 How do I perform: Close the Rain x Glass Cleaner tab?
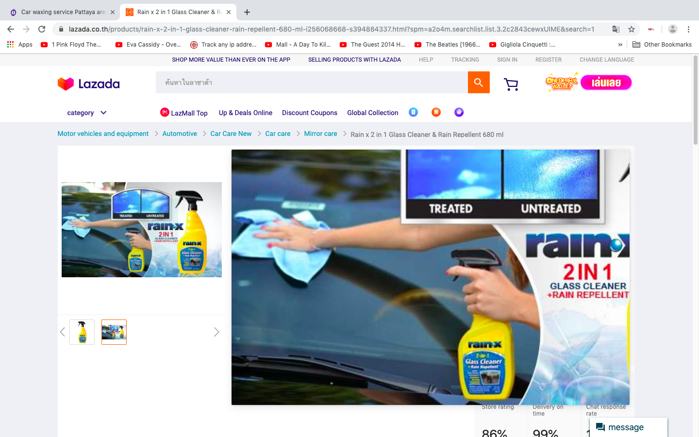(x=229, y=12)
